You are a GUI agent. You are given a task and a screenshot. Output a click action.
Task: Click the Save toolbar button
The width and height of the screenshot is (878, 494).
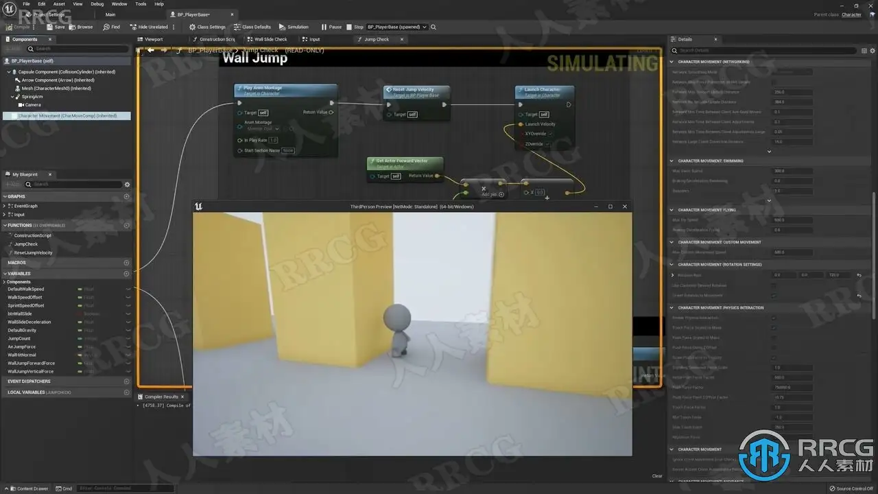56,27
